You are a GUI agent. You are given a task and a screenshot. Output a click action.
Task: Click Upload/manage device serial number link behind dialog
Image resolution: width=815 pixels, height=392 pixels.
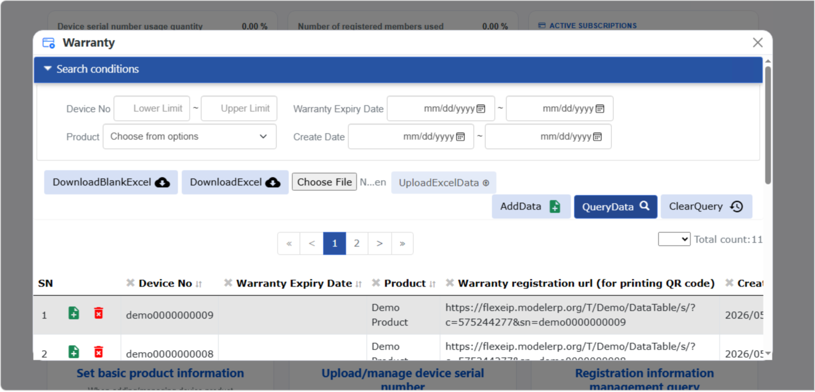403,380
